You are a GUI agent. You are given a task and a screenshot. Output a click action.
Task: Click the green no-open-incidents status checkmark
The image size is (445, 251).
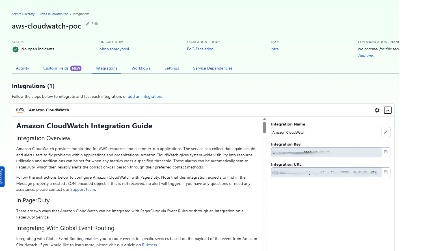point(16,49)
